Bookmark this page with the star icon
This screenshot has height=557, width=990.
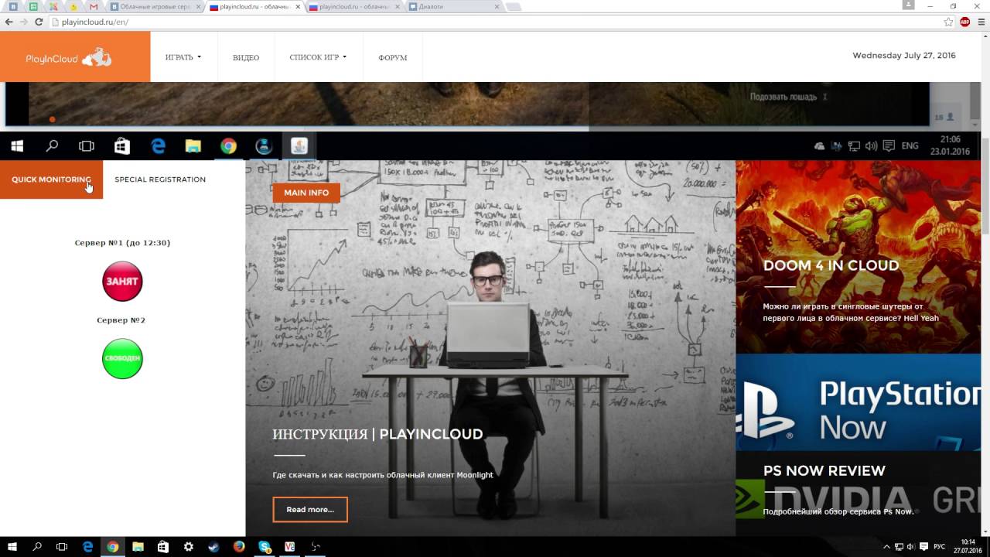[948, 22]
